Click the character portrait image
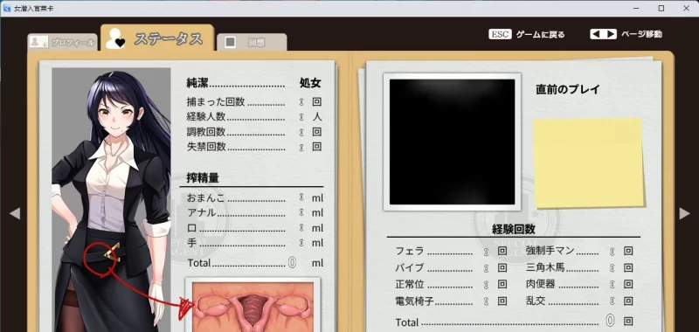This screenshot has width=699, height=332. tap(111, 200)
